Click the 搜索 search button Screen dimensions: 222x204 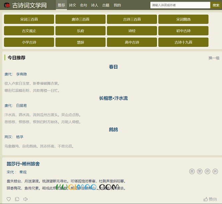click(x=216, y=5)
